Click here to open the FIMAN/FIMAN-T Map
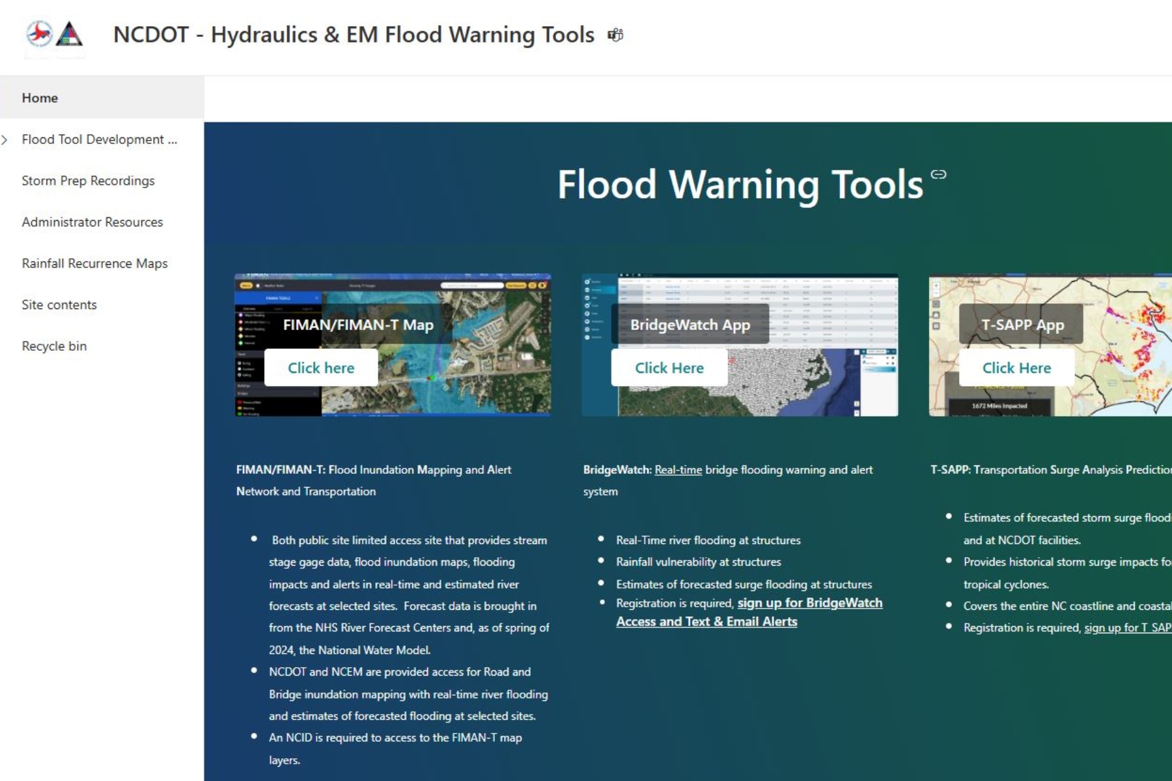Viewport: 1172px width, 781px height. pyautogui.click(x=321, y=367)
